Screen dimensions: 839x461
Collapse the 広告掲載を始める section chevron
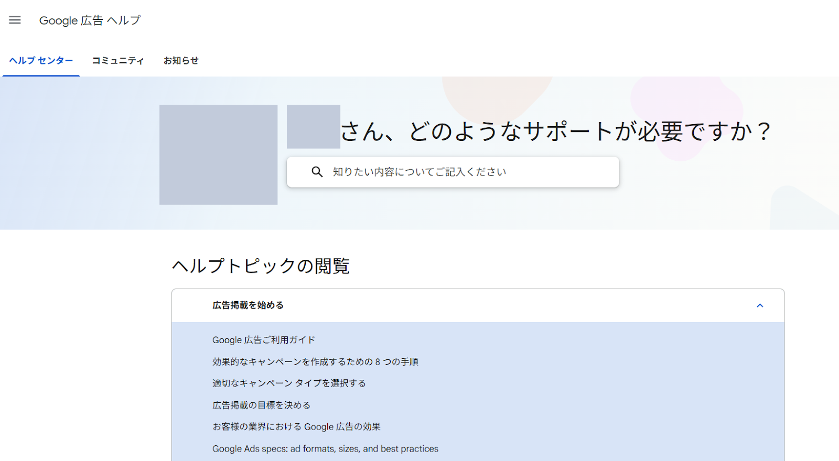click(760, 305)
